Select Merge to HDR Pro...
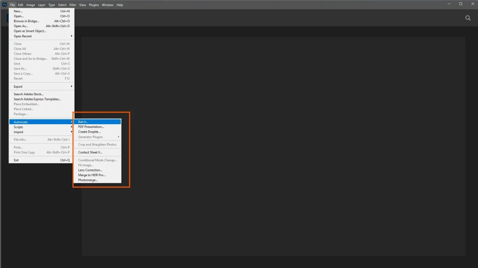This screenshot has width=478, height=268. coord(98,175)
